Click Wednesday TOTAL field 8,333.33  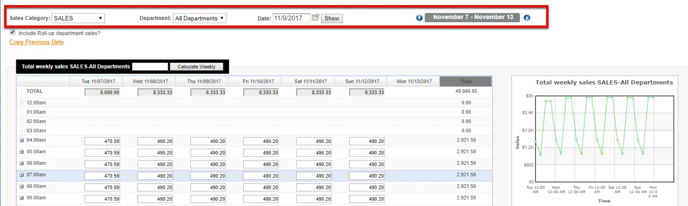click(155, 92)
